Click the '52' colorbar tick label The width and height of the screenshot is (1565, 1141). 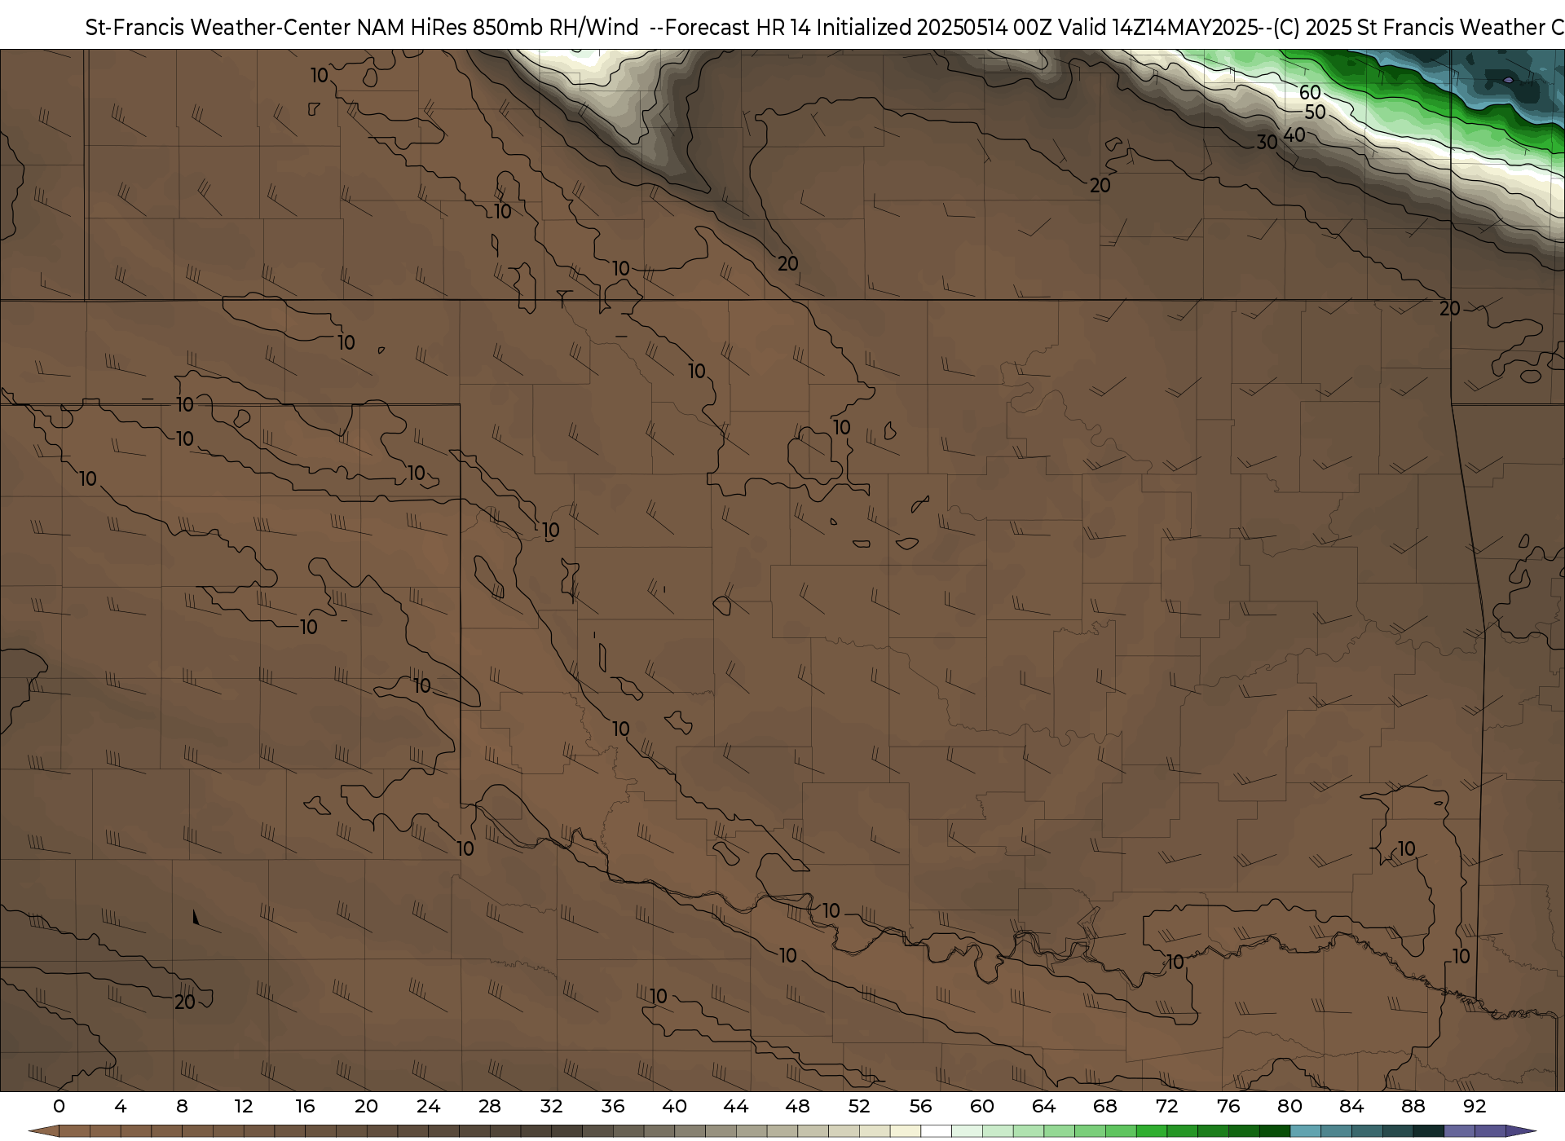(859, 1106)
